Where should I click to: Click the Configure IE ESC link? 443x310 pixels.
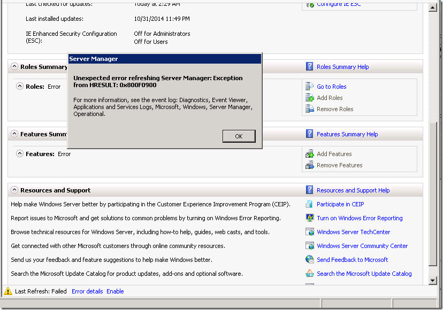pos(339,4)
